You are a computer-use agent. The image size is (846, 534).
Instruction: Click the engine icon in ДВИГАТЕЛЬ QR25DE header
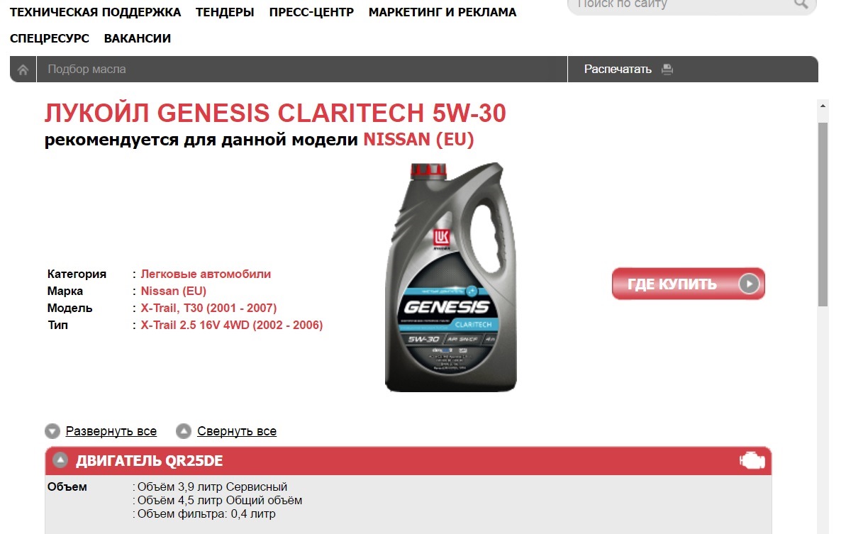coord(752,461)
